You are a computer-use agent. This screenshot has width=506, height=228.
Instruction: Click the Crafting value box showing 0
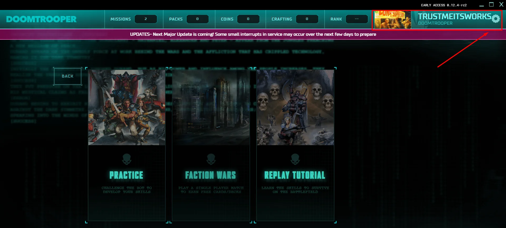[307, 19]
